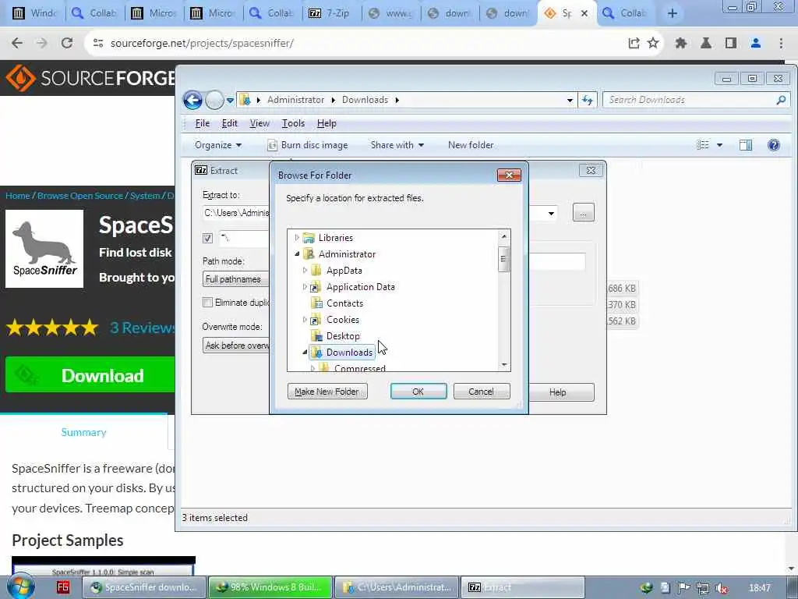Click the SourceForge logo
Viewport: 798px width, 599px height.
[x=90, y=78]
